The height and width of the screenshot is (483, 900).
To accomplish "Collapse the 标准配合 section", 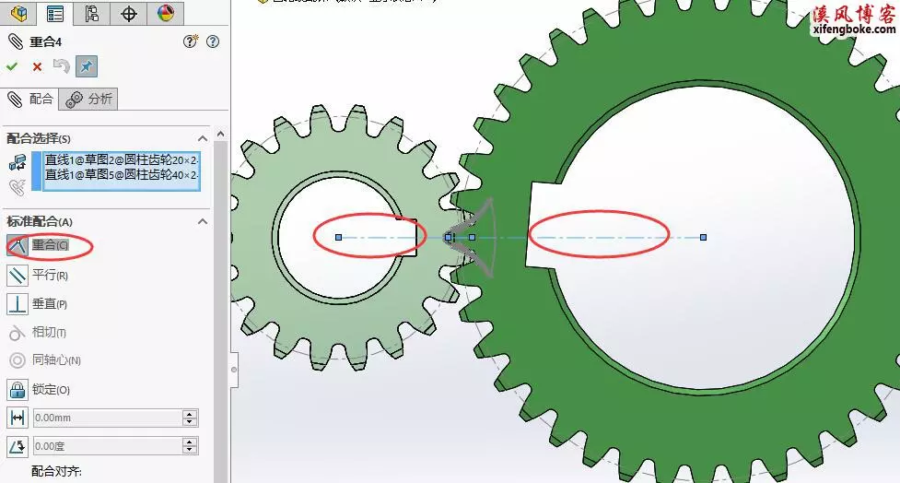I will click(x=203, y=222).
